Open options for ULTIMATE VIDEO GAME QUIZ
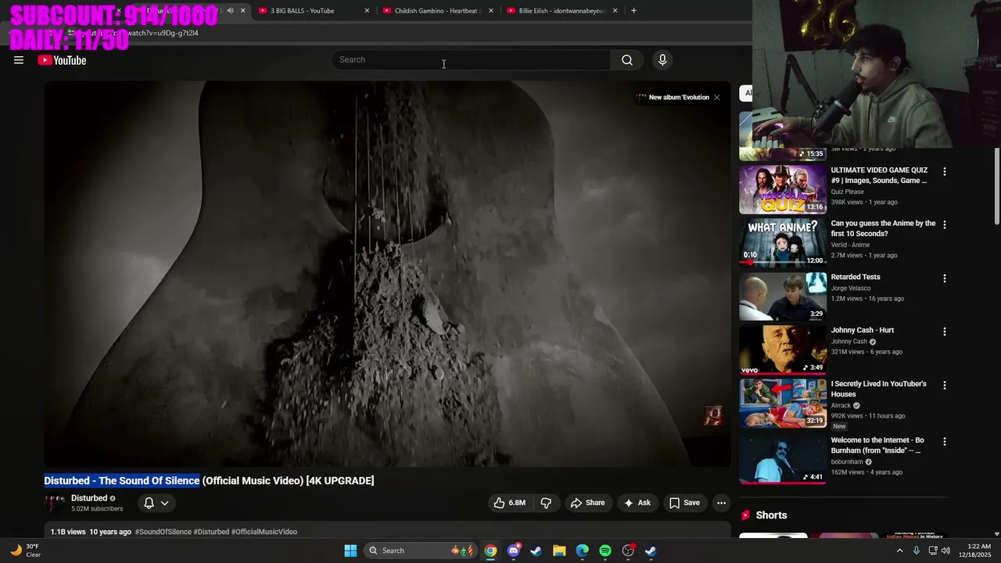This screenshot has height=563, width=1001. coord(944,171)
